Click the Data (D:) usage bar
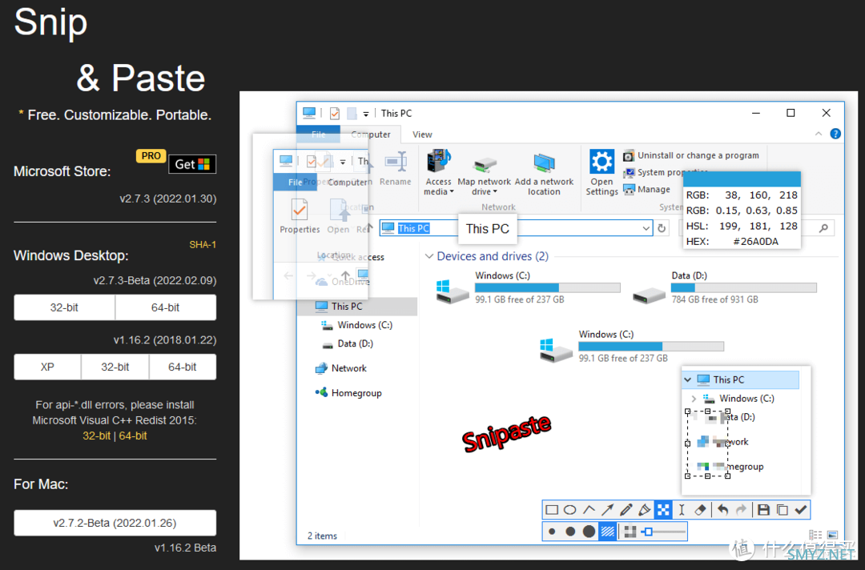The width and height of the screenshot is (865, 570). 743,287
